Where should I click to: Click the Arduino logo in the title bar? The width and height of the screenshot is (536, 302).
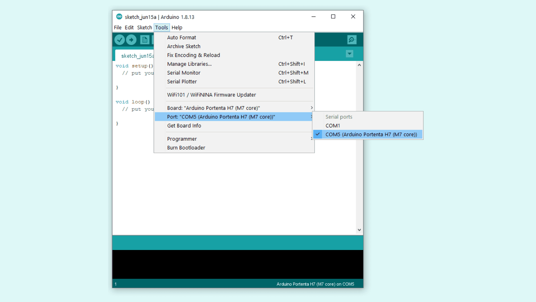119,17
